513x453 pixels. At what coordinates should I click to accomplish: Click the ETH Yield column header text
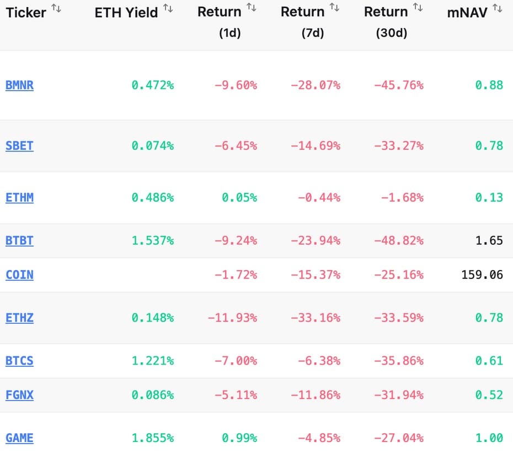click(125, 13)
